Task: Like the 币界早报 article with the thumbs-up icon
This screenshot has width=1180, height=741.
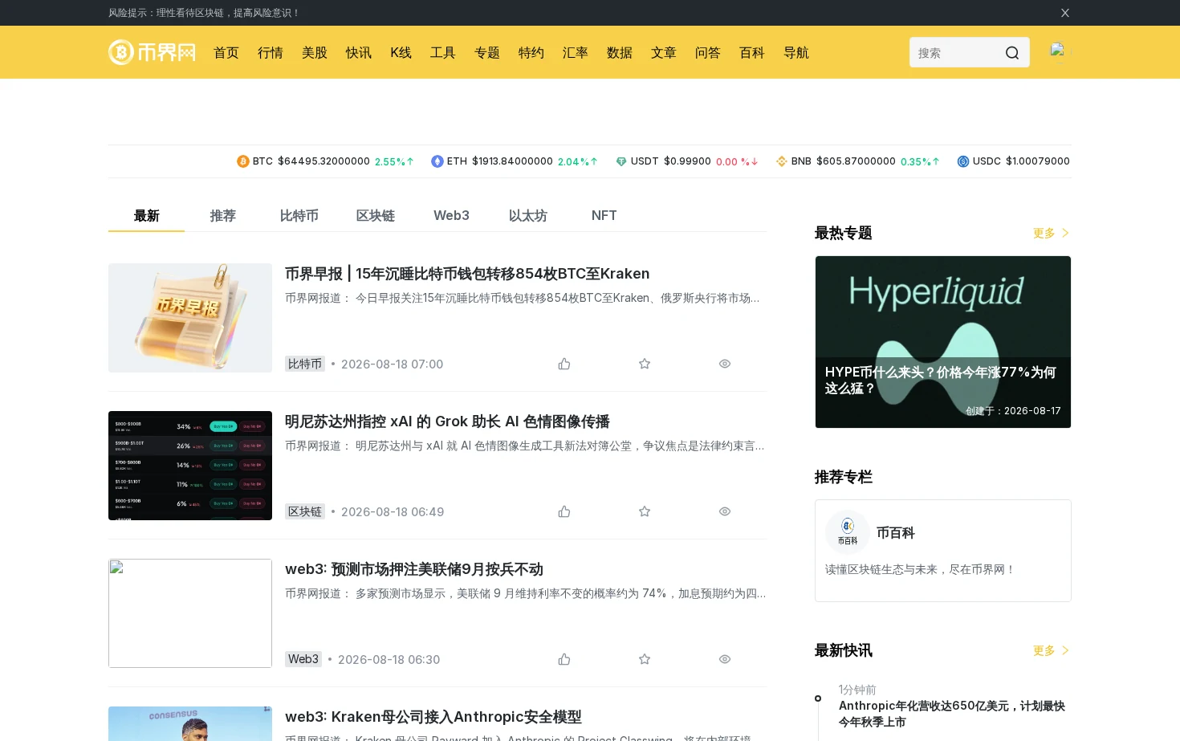Action: pos(564,364)
